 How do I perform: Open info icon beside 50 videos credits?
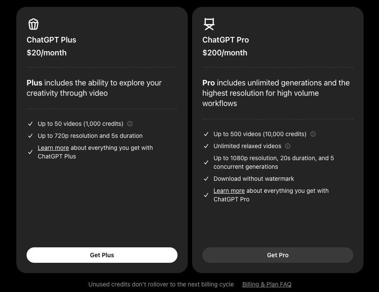130,124
